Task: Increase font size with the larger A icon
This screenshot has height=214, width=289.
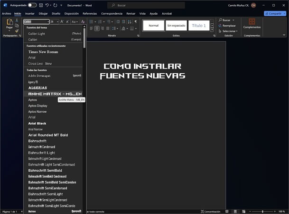Action: [62, 21]
